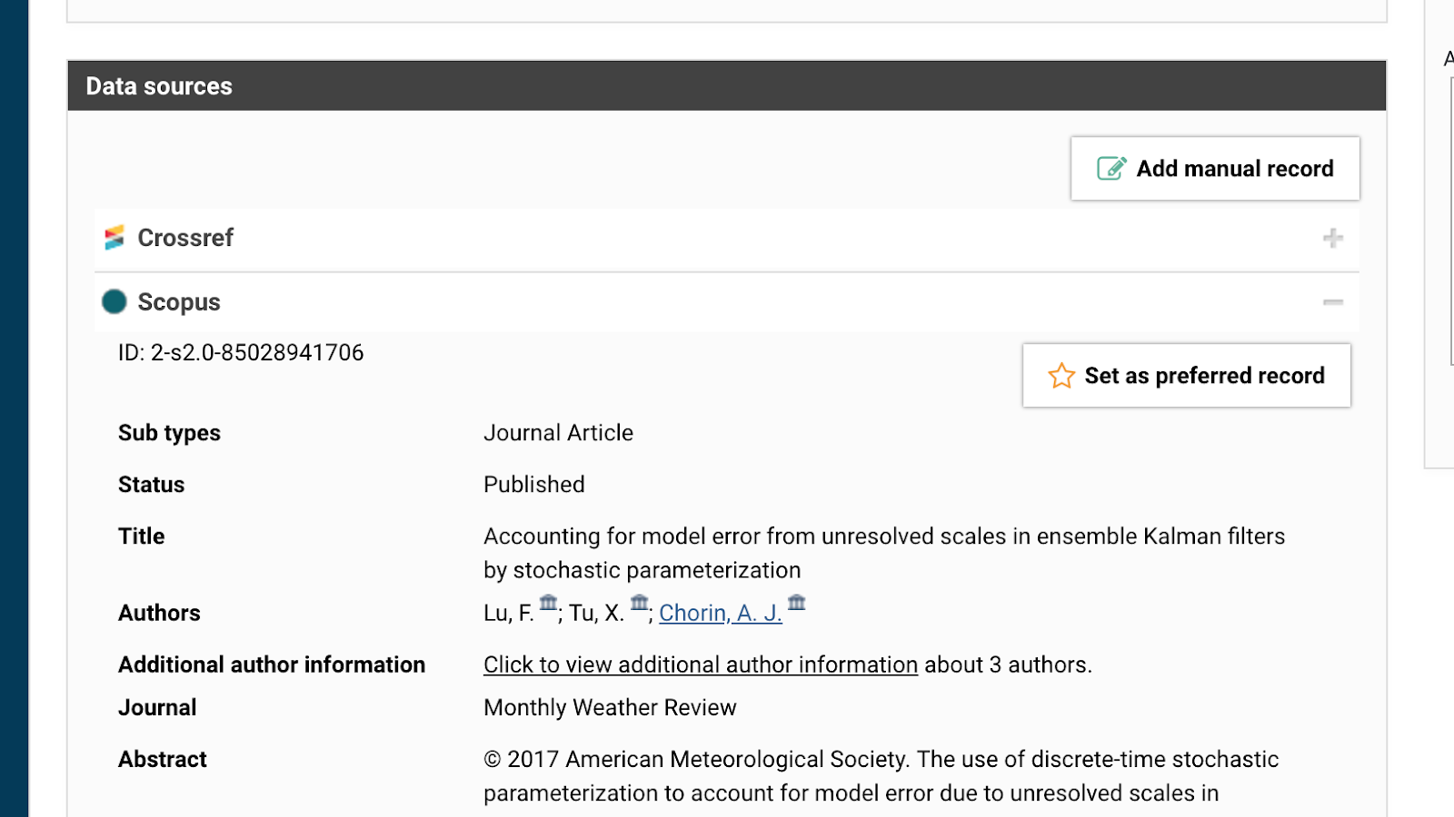Click institution icon next to Tu, X.
Viewport: 1454px width, 817px height.
coord(640,603)
